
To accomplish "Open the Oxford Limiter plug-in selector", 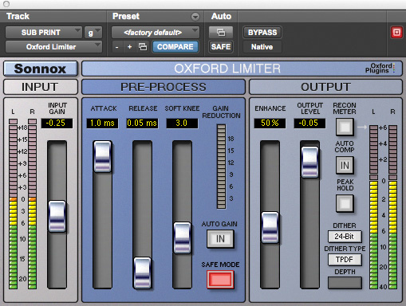I will [53, 47].
